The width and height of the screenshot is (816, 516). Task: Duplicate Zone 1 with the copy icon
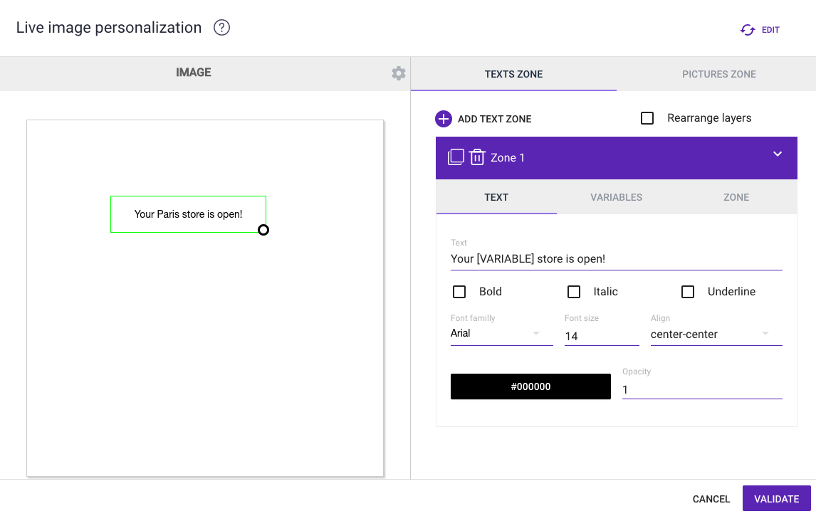click(x=456, y=157)
